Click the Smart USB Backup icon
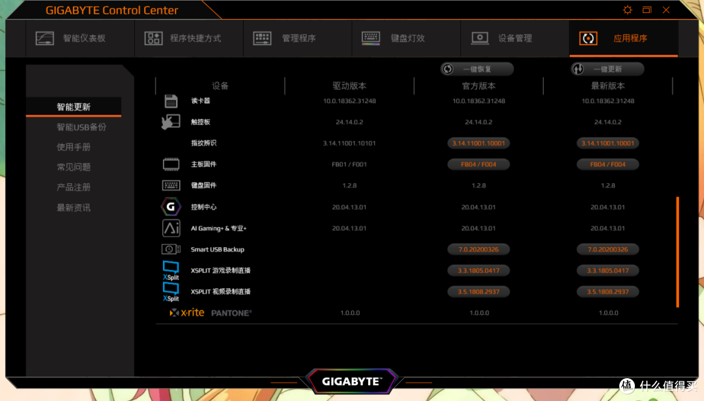 coord(171,249)
